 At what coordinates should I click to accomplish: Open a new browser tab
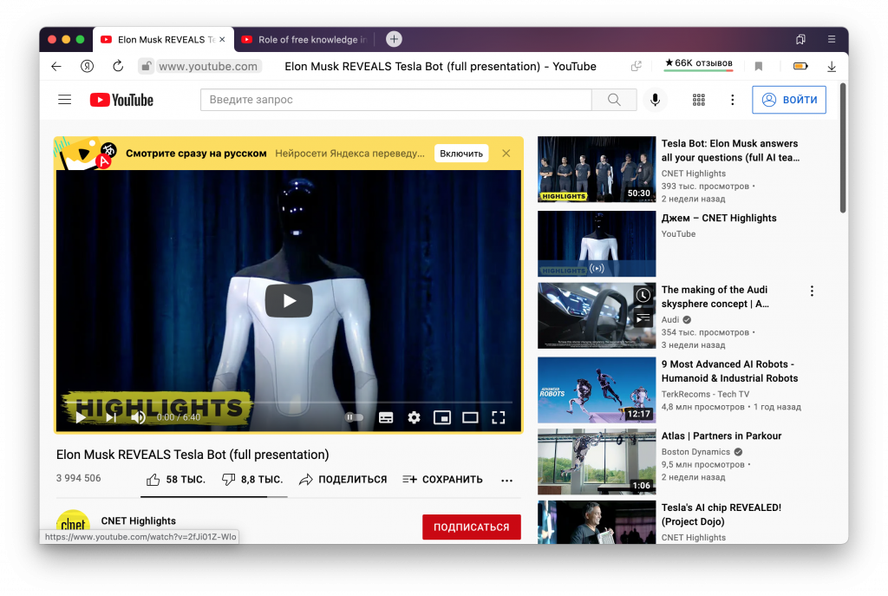(x=394, y=39)
